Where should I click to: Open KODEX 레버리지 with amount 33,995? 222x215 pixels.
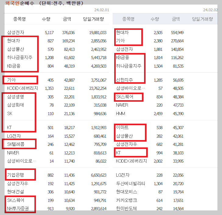click(131, 161)
